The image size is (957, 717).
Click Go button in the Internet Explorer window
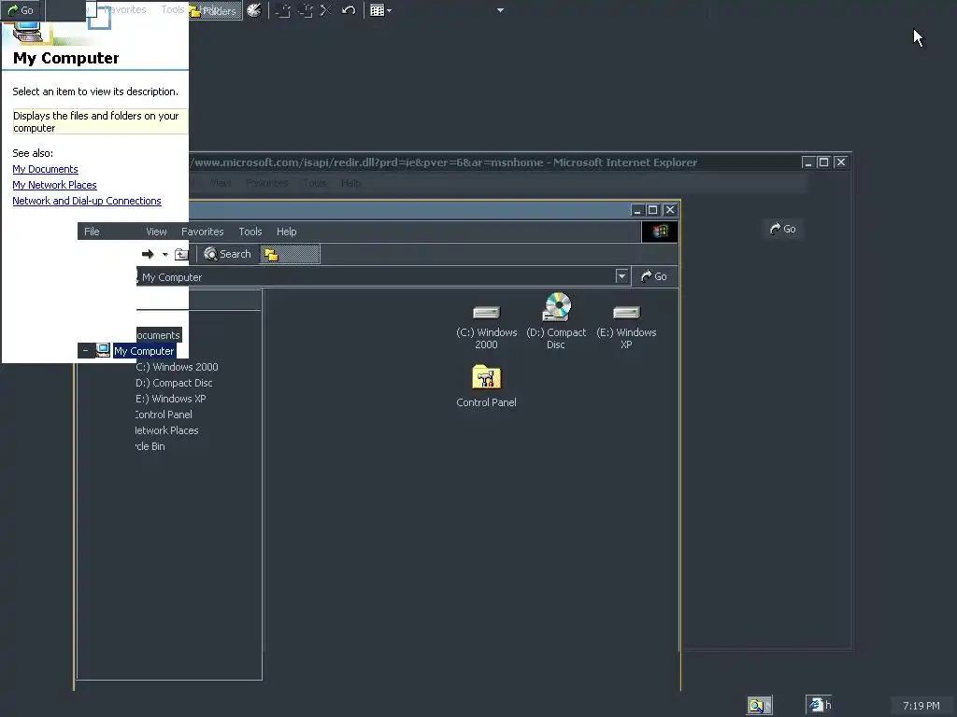point(783,229)
